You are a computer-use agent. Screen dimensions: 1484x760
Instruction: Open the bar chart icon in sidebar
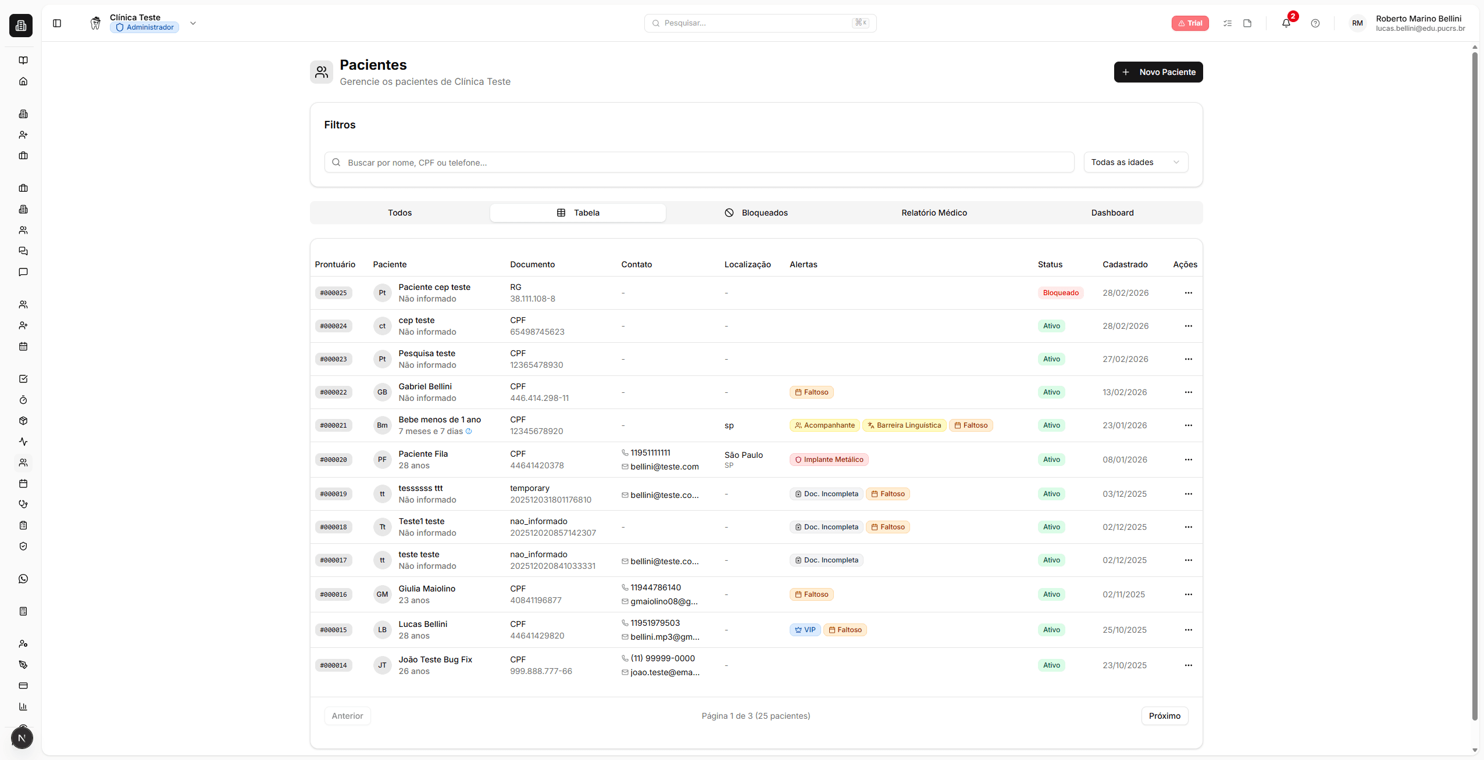[23, 707]
